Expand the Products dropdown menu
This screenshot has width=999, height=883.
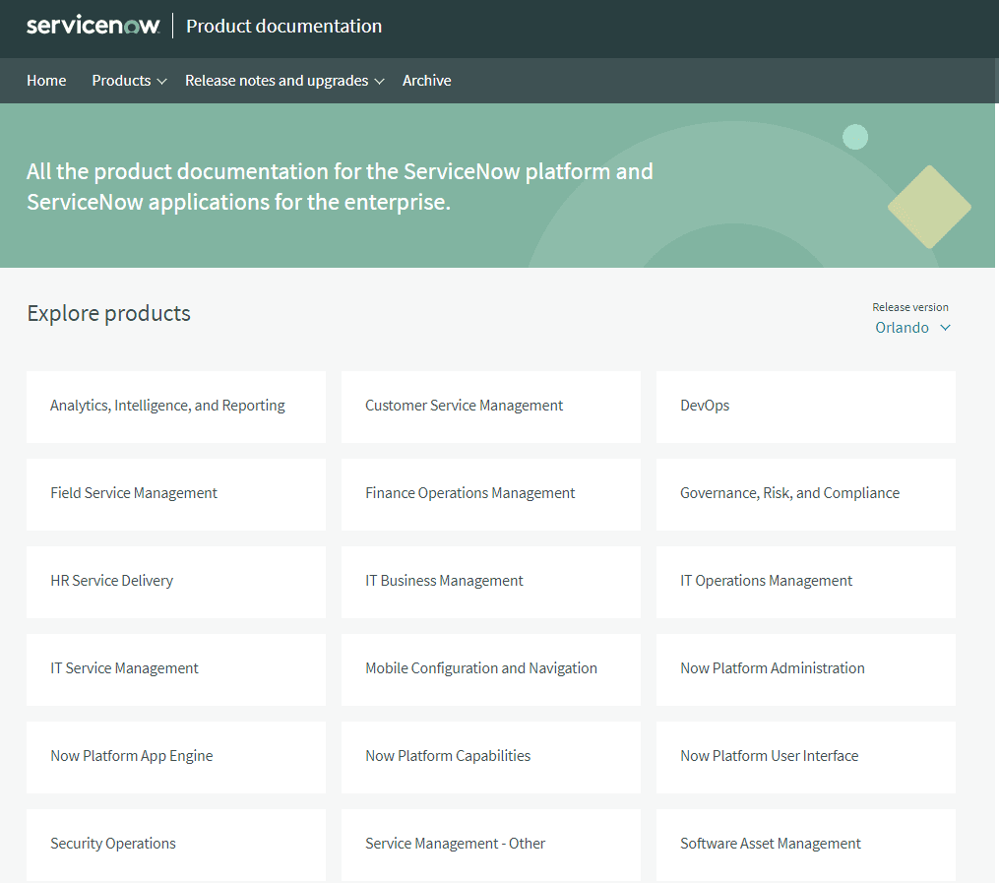click(x=129, y=81)
